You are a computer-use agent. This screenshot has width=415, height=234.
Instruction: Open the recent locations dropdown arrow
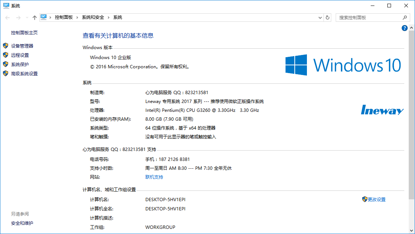point(27,18)
